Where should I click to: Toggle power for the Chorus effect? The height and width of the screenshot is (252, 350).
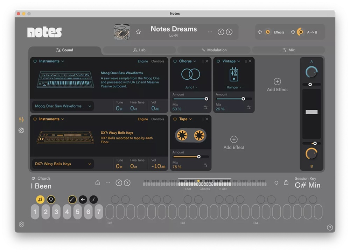(x=175, y=61)
